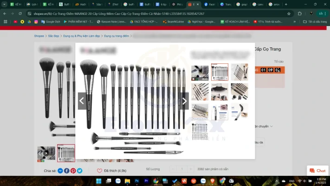Increase quantity with plus button
The image size is (330, 186).
[190, 169]
